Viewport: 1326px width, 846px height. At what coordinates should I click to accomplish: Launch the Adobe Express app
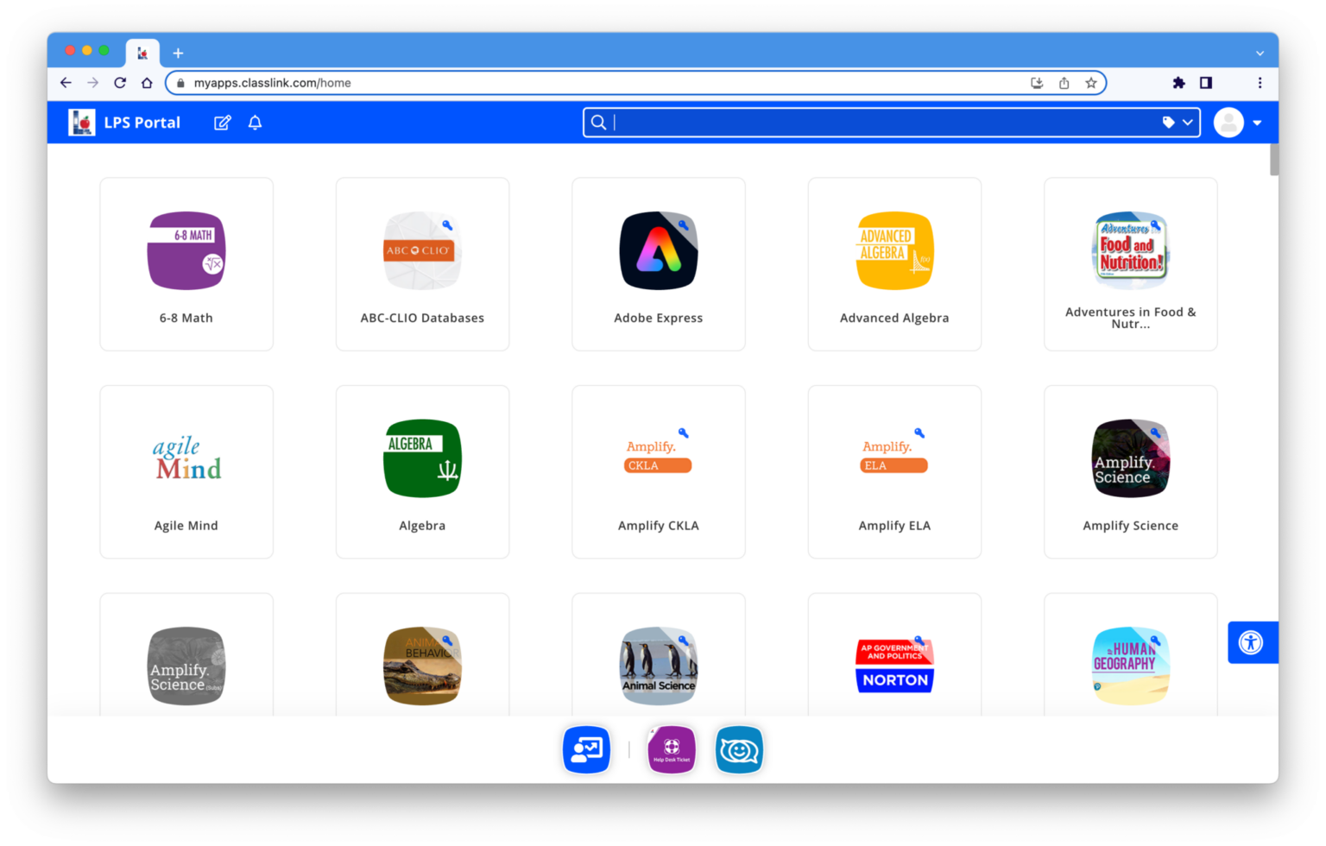pyautogui.click(x=658, y=264)
